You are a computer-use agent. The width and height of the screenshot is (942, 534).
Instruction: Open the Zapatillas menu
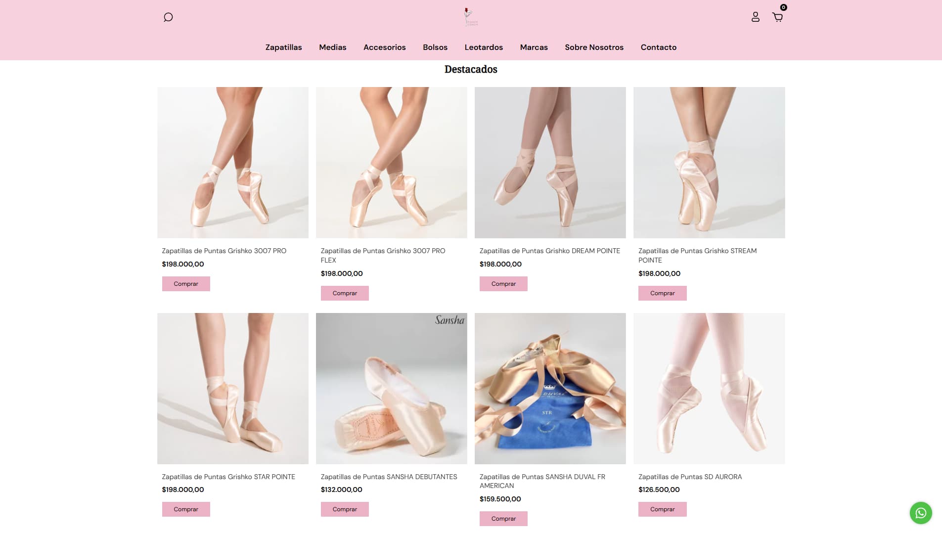point(283,47)
